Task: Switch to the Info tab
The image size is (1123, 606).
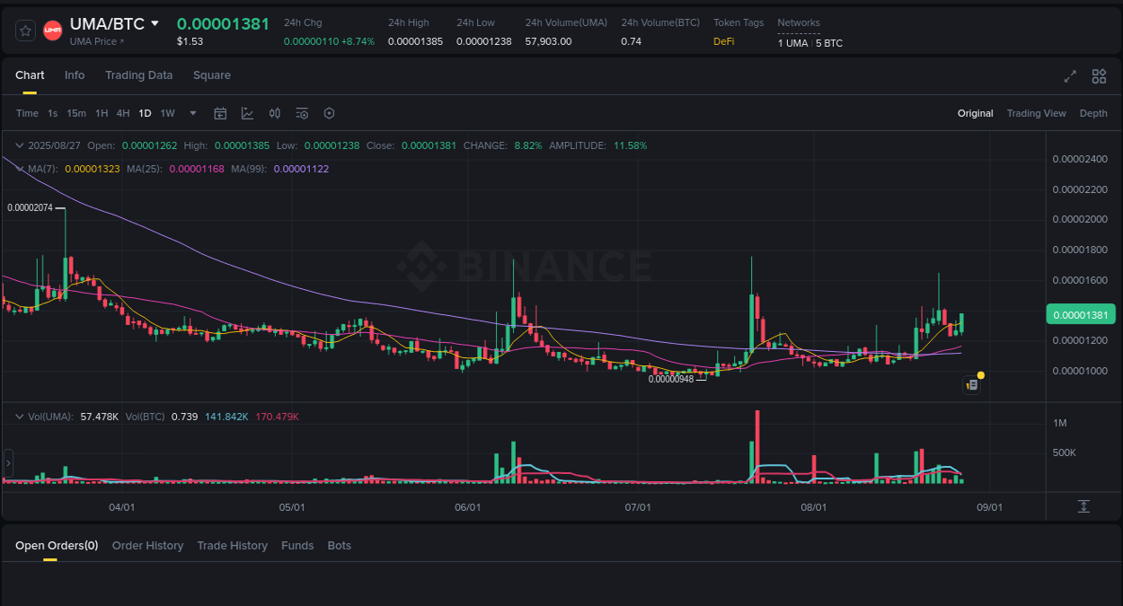Action: (75, 75)
